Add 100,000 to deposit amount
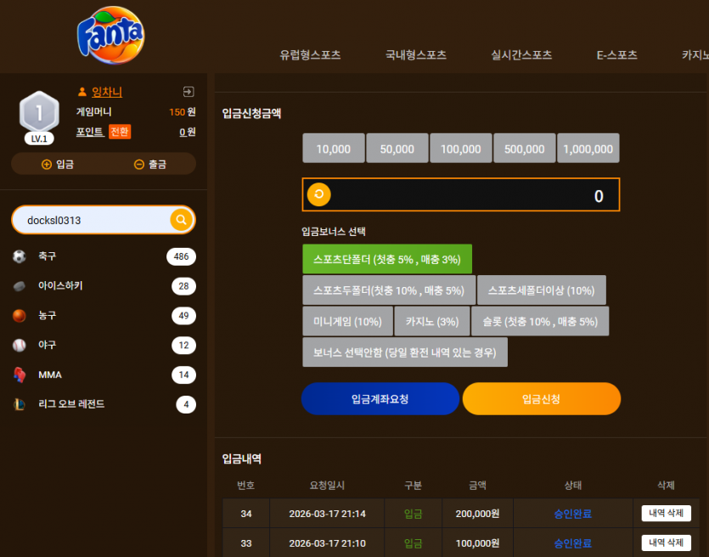 tap(461, 149)
